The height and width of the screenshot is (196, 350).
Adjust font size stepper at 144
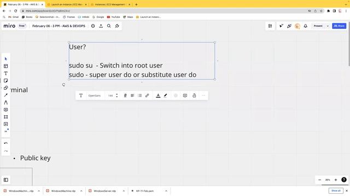point(116,96)
